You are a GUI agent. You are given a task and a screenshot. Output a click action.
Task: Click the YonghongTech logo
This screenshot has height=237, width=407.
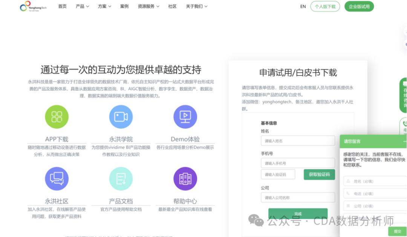(33, 6)
